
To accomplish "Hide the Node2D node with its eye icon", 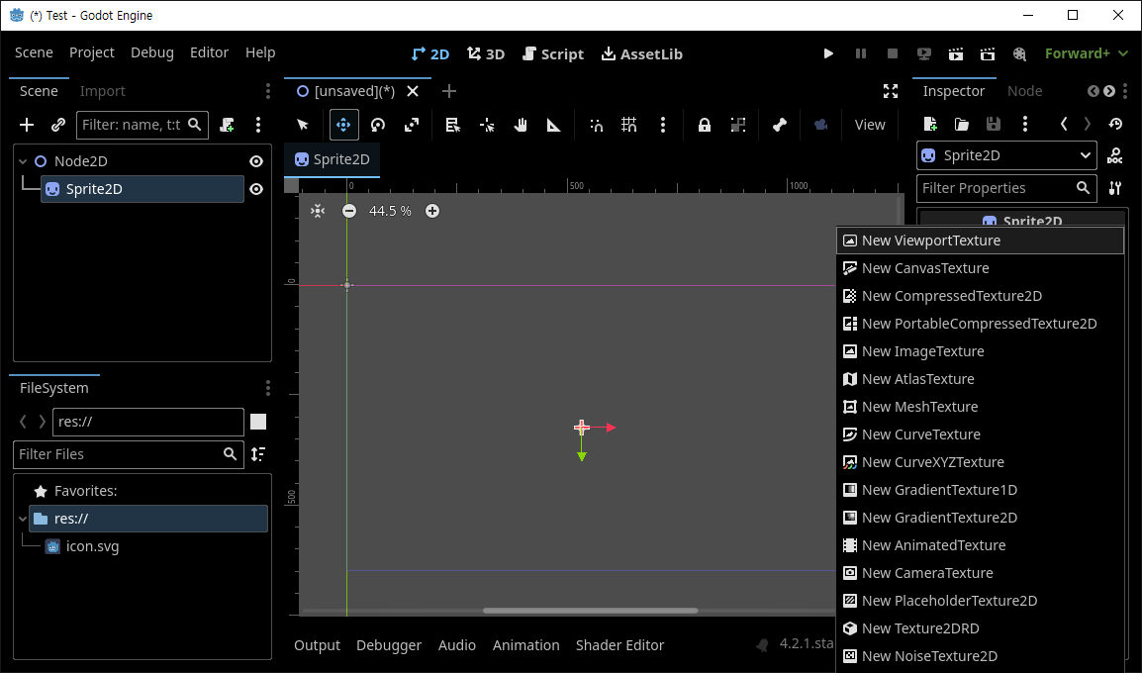I will click(256, 160).
